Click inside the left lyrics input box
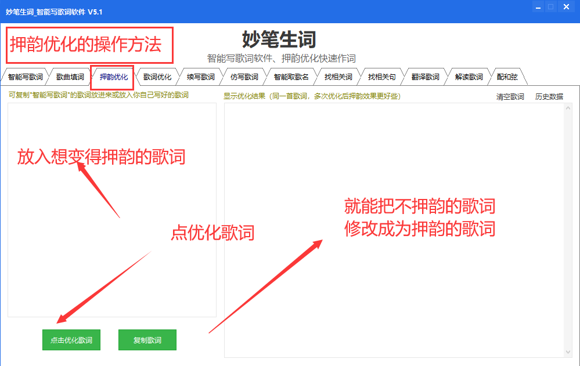The width and height of the screenshot is (580, 366). pyautogui.click(x=112, y=210)
